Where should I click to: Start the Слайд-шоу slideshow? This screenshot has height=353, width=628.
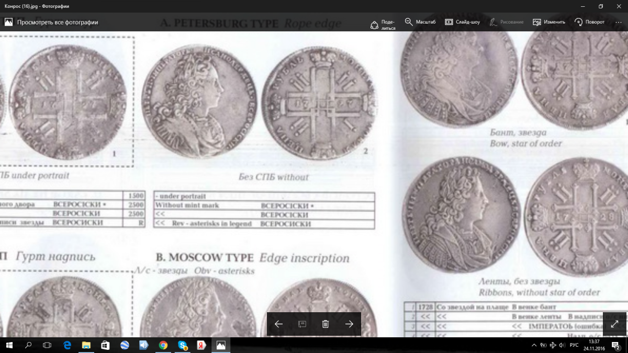tap(462, 22)
